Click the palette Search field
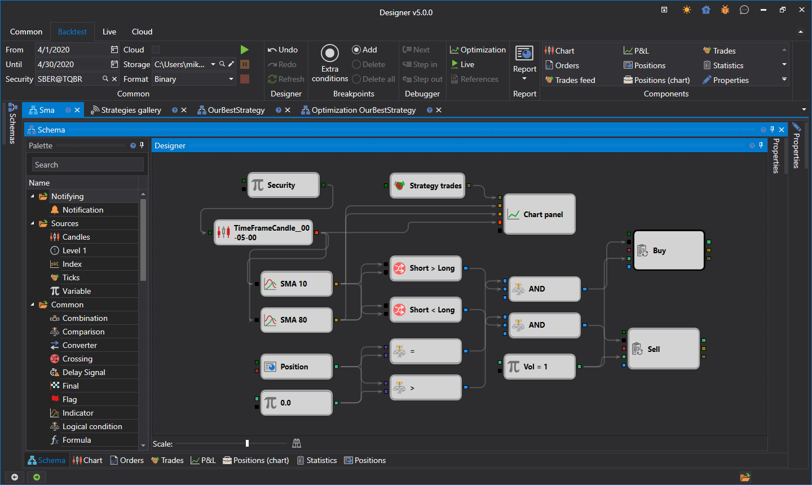Viewport: 812px width, 485px height. [87, 165]
